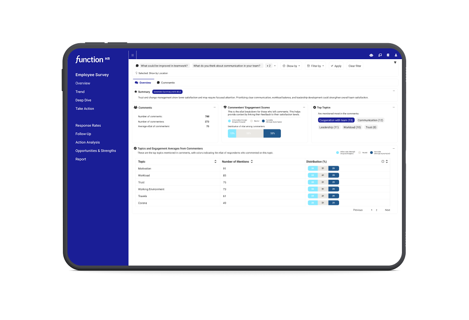Toggle the Cooperation with team (13) topic chip
469x320 pixels.
[336, 120]
